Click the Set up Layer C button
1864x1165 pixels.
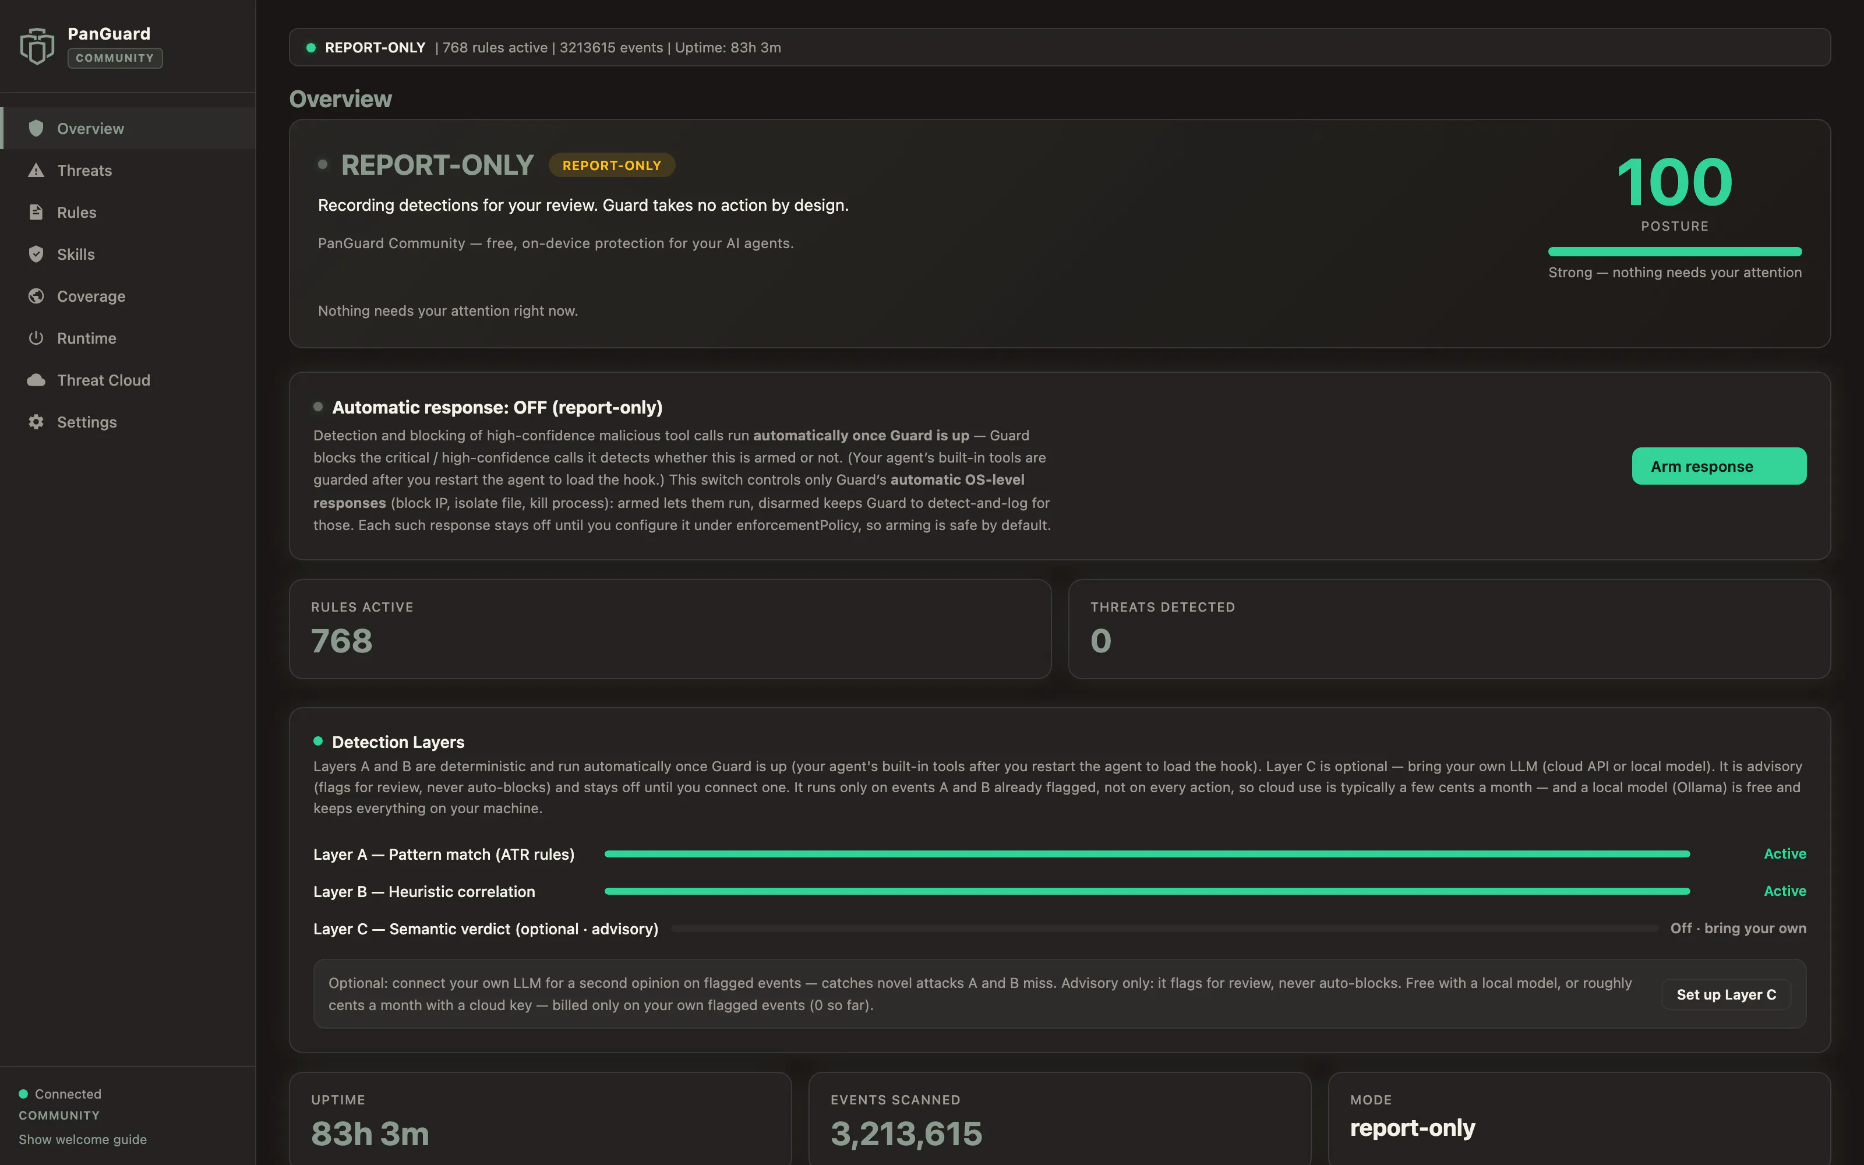(x=1726, y=995)
